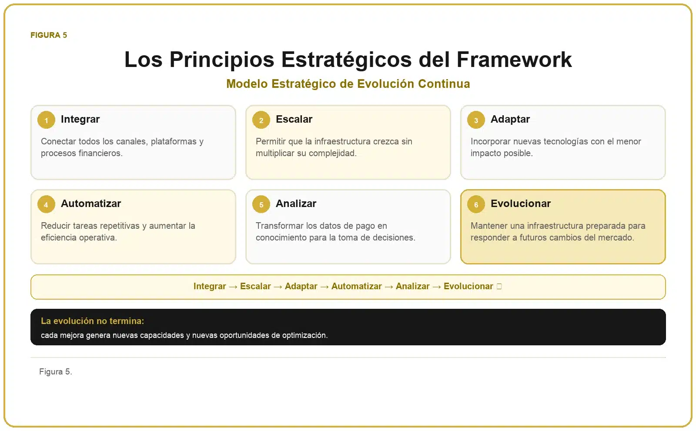Select the Evolucionar card heading
696x431 pixels.
521,204
